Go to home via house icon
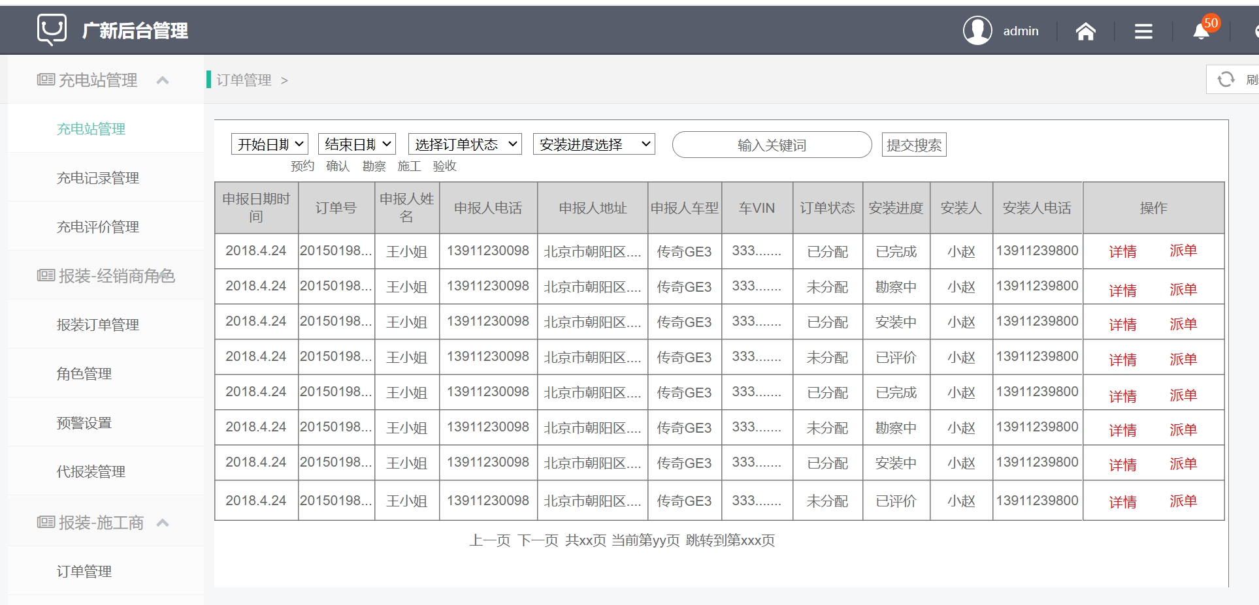 (x=1086, y=31)
